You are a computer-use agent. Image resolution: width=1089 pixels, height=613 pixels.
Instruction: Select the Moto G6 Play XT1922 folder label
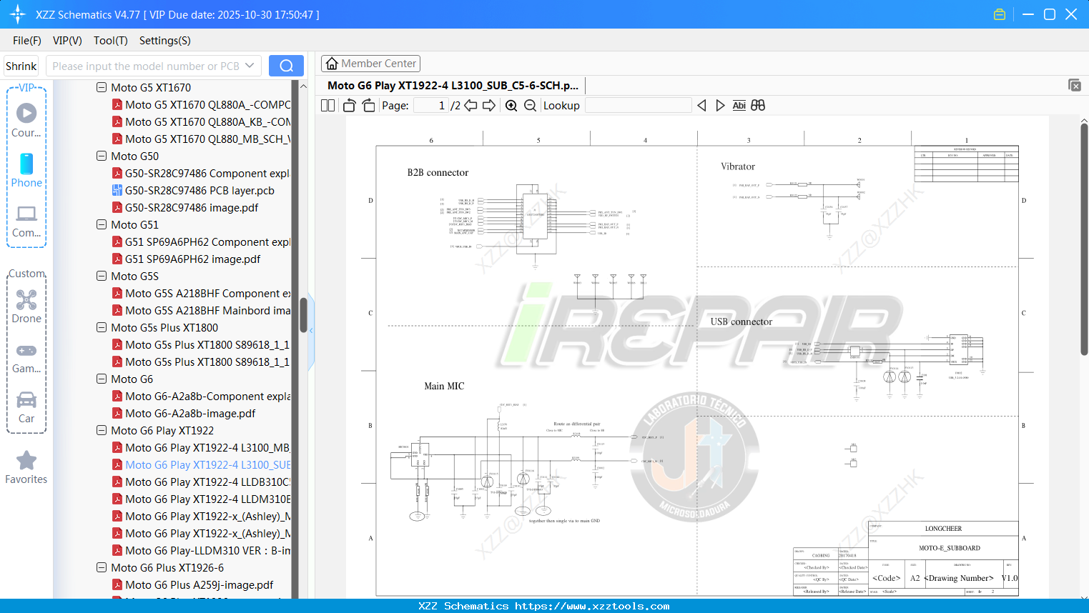pos(162,431)
